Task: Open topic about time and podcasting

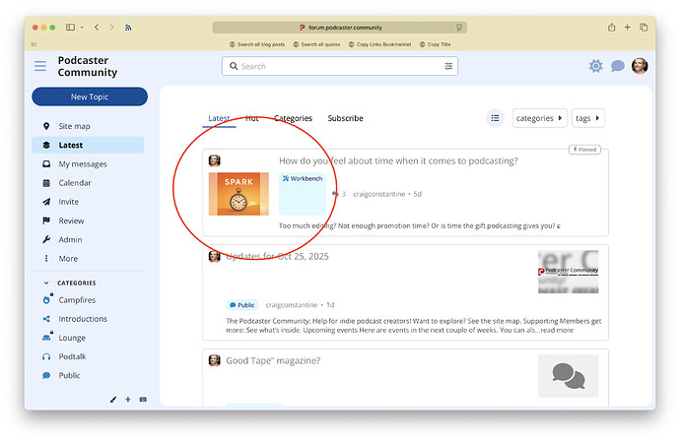Action: (398, 160)
